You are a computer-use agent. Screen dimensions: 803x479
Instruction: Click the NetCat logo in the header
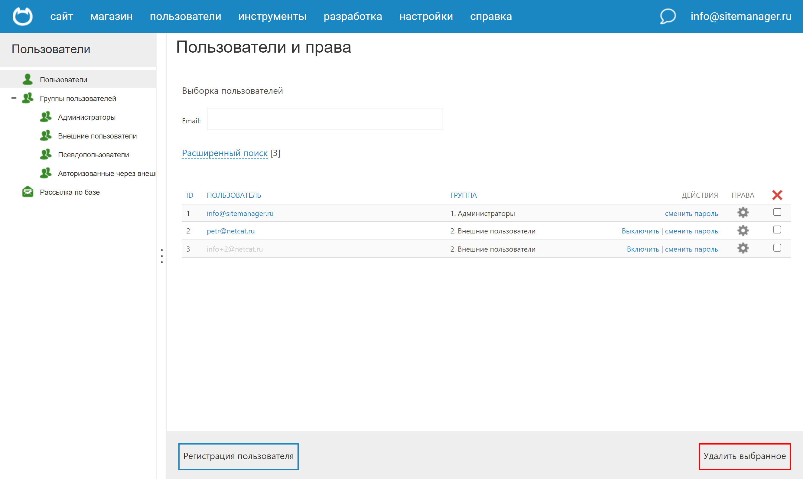click(23, 16)
